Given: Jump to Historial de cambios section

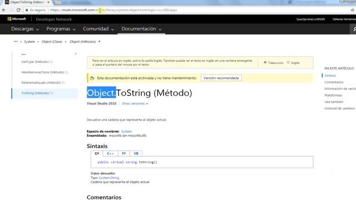Looking at the screenshot, I should [339, 108].
